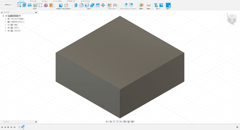Screen dimensions: 240x130
Task: Open the コンフィギュレーション dropdown menu
Action: point(128,9)
